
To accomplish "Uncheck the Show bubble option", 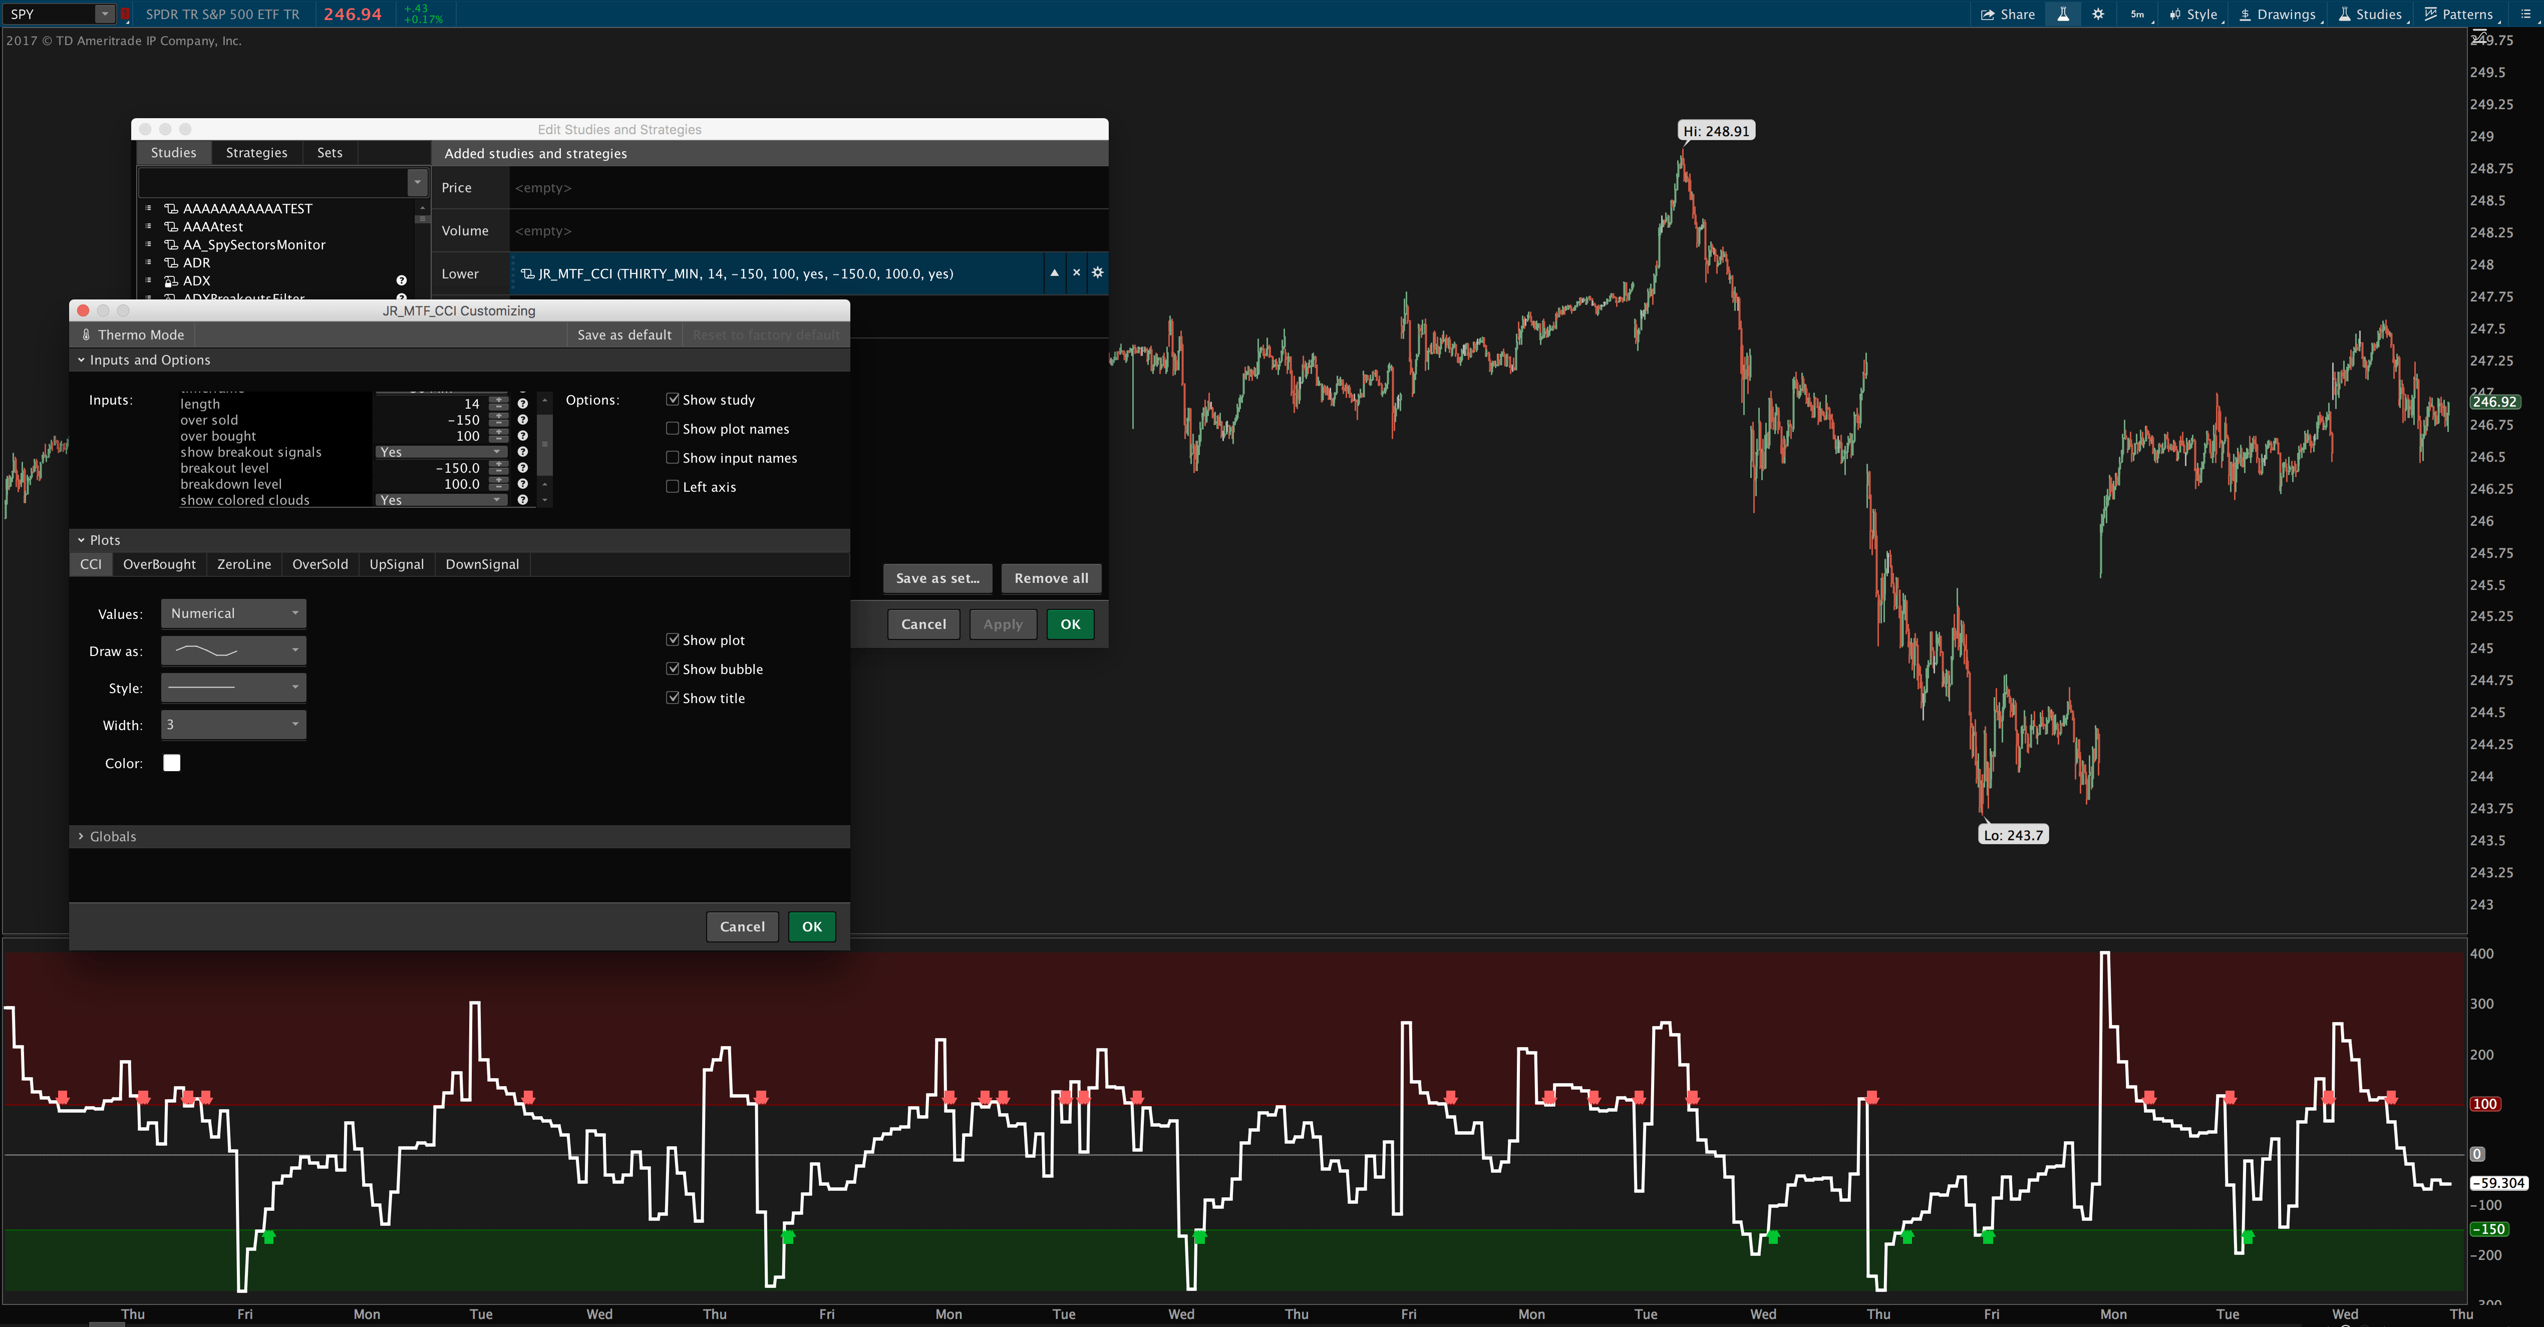I will click(x=673, y=670).
